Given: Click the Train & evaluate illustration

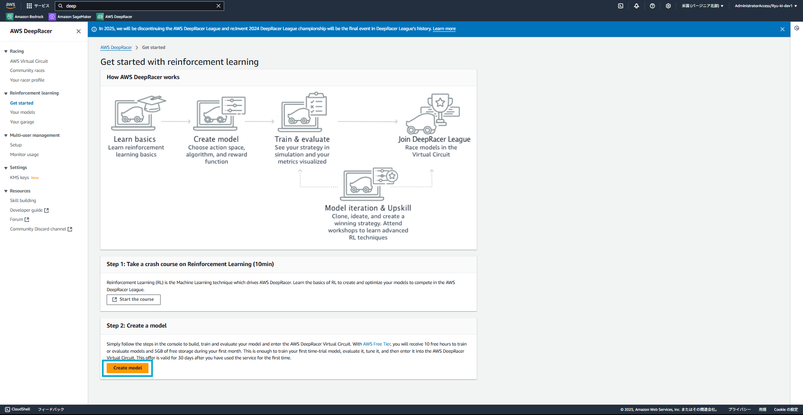Looking at the screenshot, I should pos(302,112).
